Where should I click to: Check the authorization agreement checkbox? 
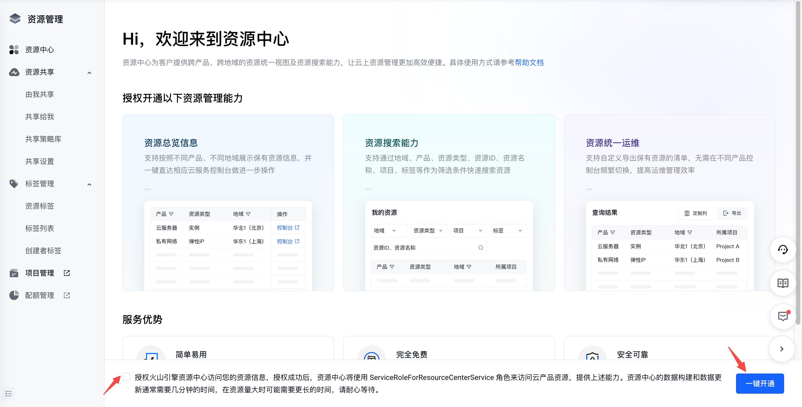coord(126,377)
